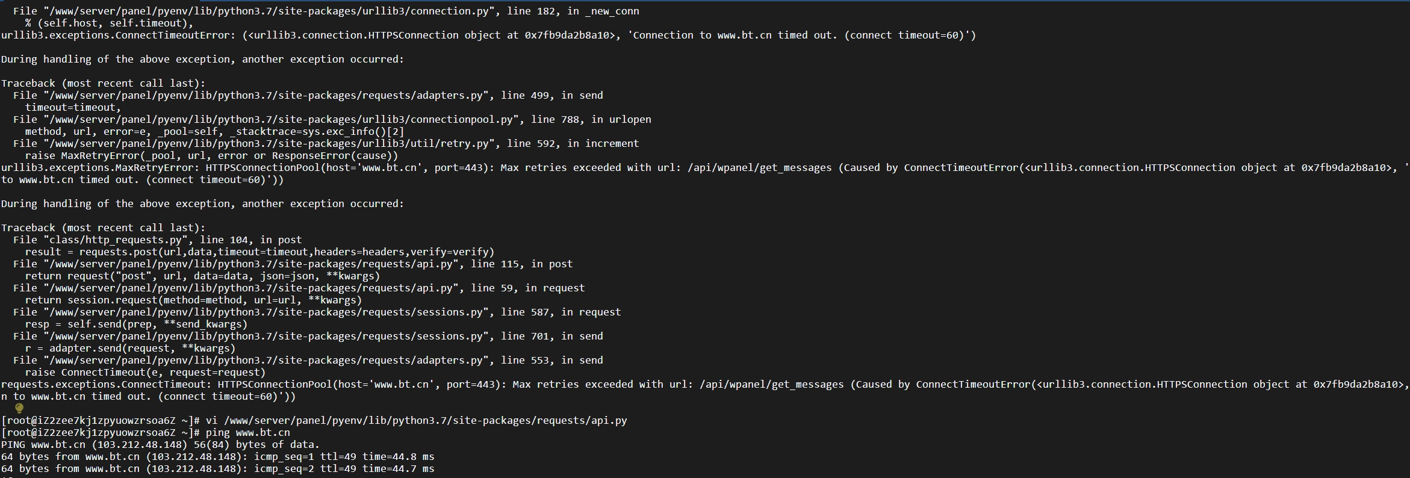Open the urllib3/util/retry.py file path link

pos(269,144)
